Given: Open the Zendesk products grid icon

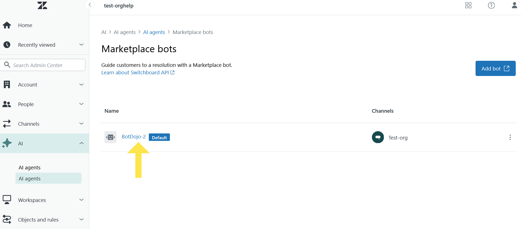Looking at the screenshot, I should click(x=468, y=5).
